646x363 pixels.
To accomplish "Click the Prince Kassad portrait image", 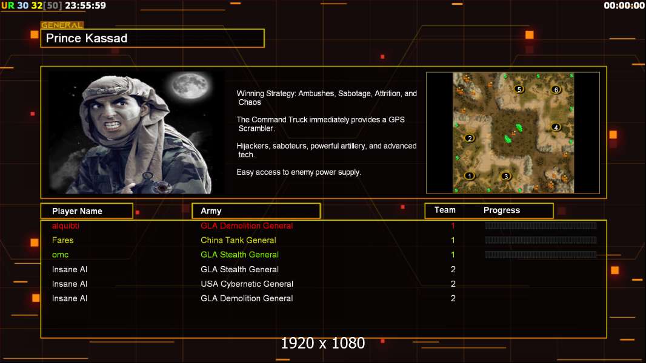I will (x=136, y=132).
